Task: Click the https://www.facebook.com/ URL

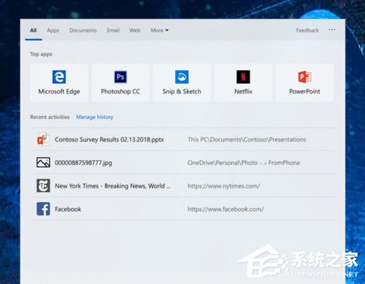Action: pyautogui.click(x=226, y=209)
